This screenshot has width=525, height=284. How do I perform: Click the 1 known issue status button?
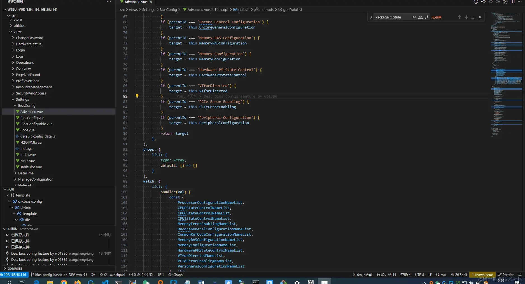(x=482, y=274)
